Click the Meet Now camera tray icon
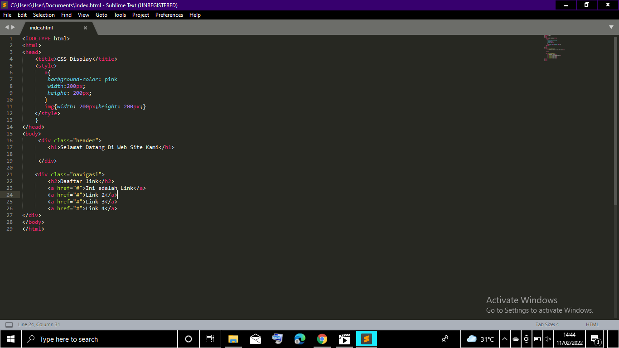619x348 pixels. (527, 339)
